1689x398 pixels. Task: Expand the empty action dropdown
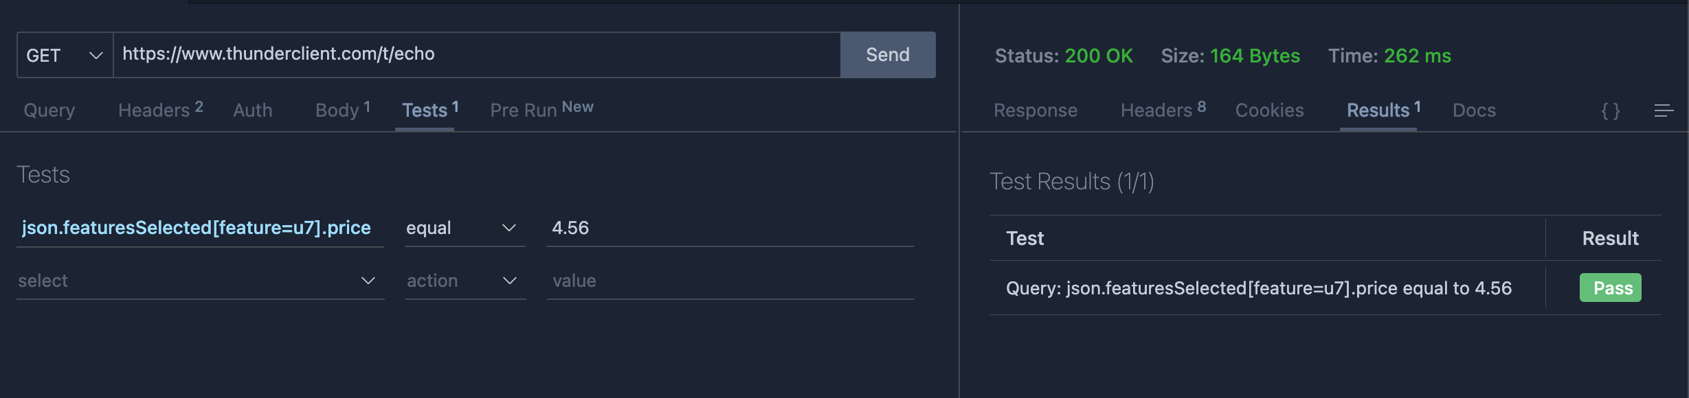465,281
